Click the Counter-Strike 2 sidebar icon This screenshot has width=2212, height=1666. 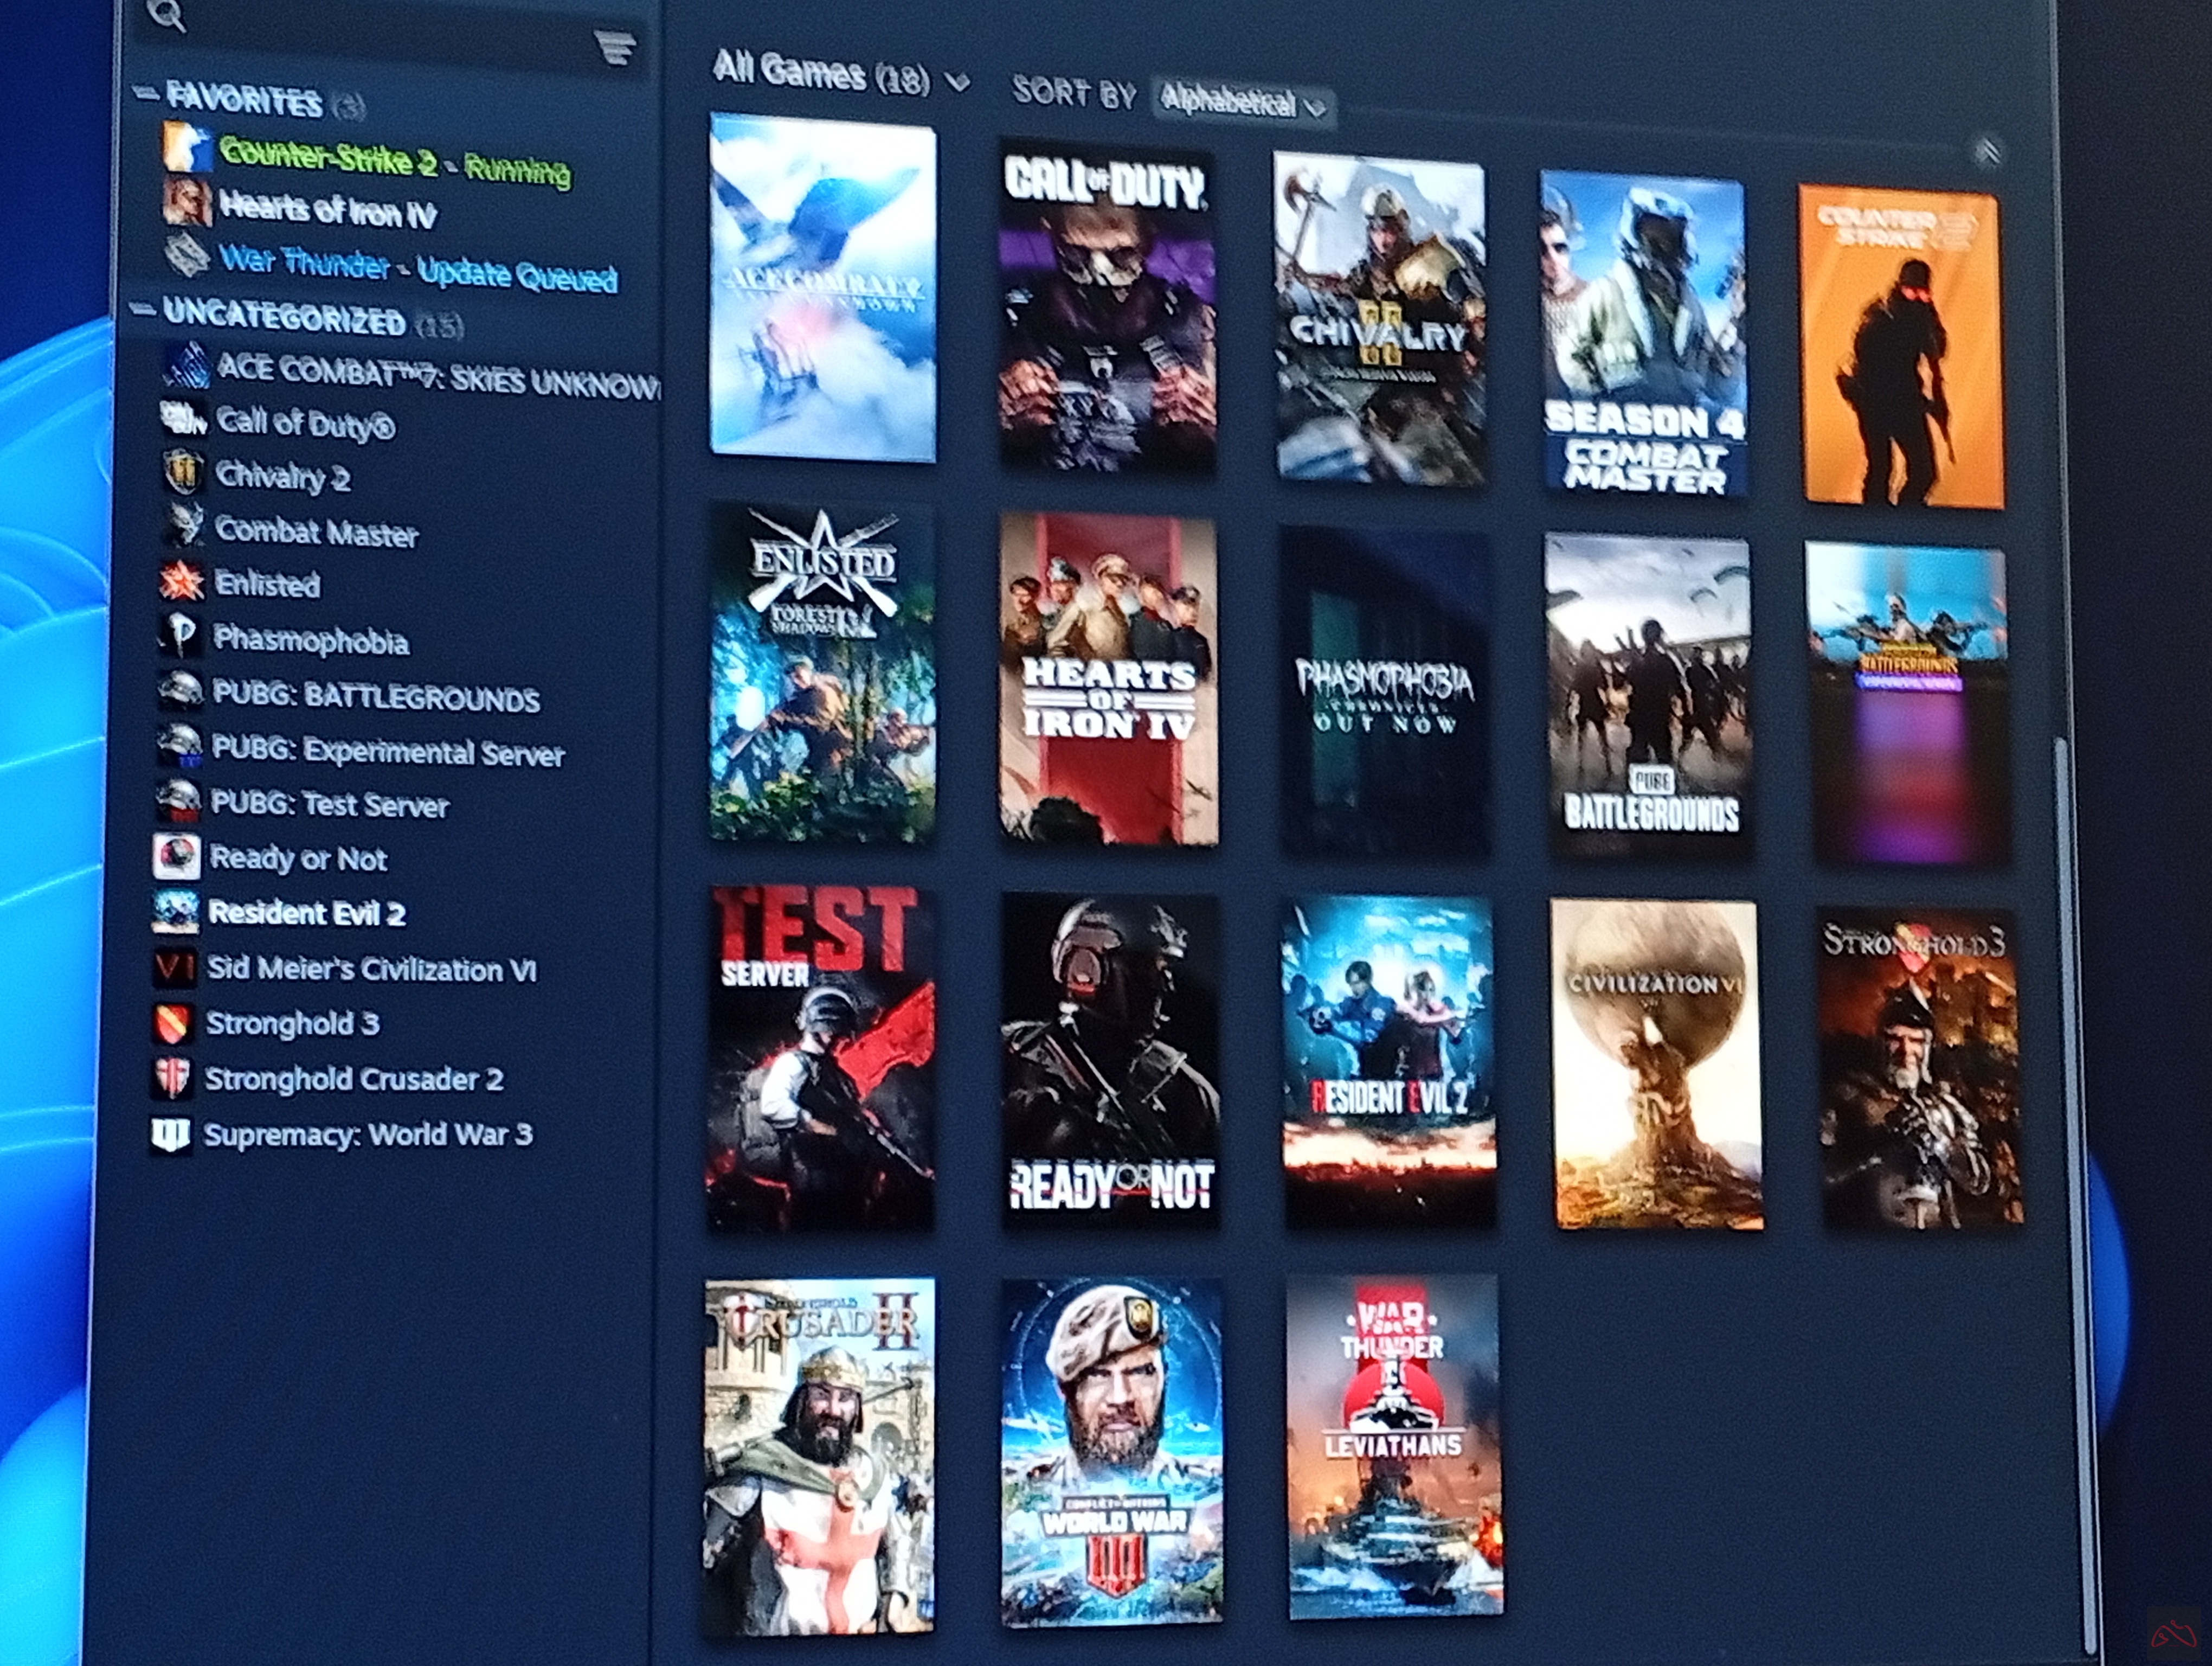[x=187, y=148]
